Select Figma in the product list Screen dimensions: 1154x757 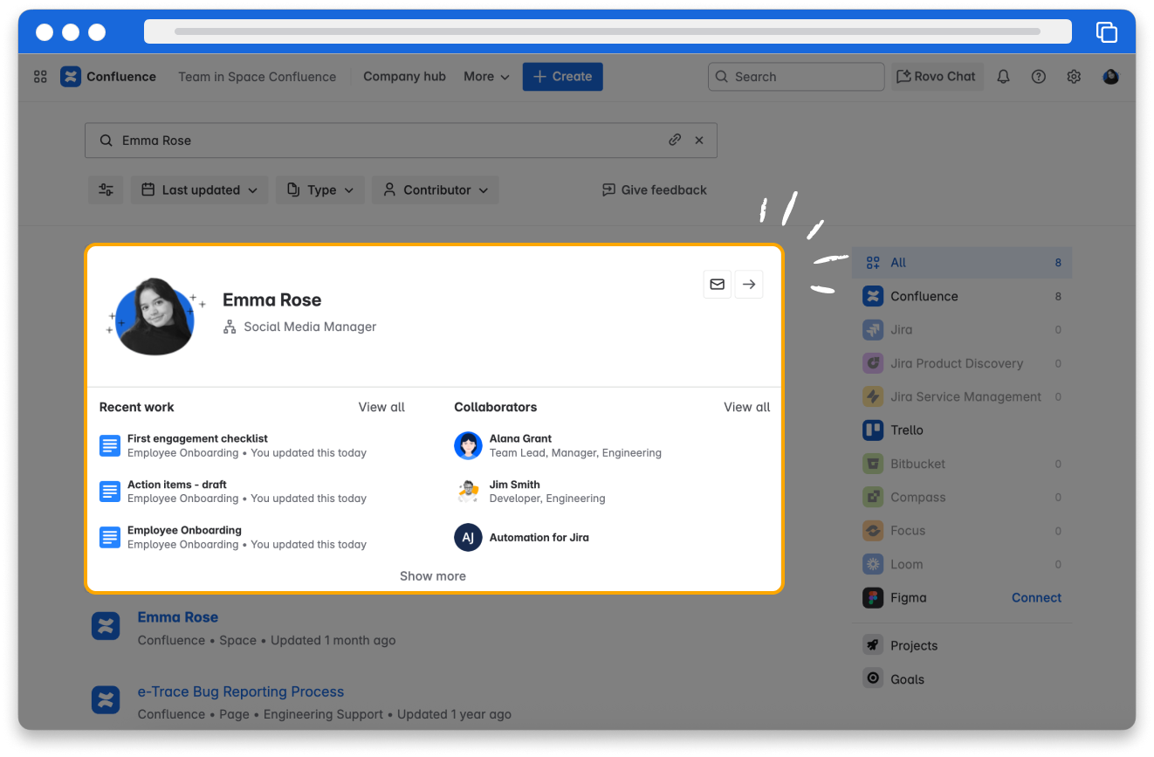click(x=908, y=597)
